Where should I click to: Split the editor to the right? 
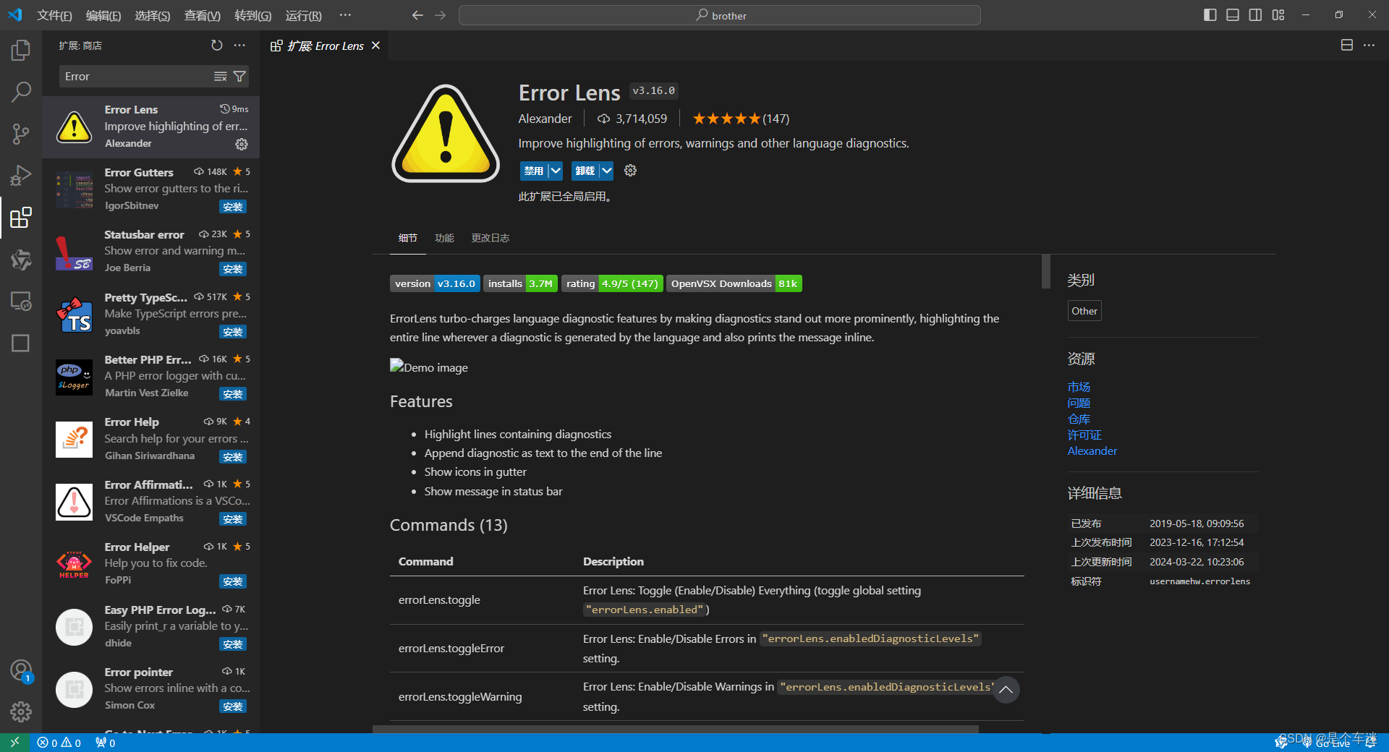coord(1346,45)
